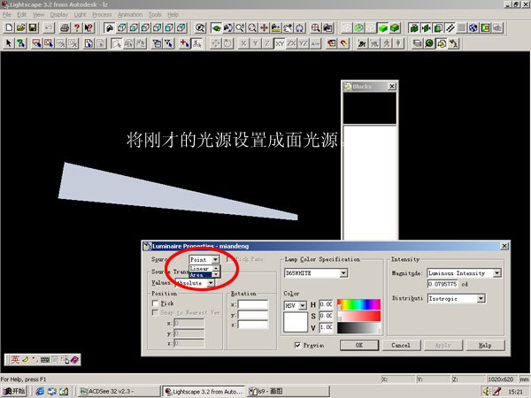The width and height of the screenshot is (531, 398).
Task: Activate context help arrow-question icon
Action: pos(88,27)
